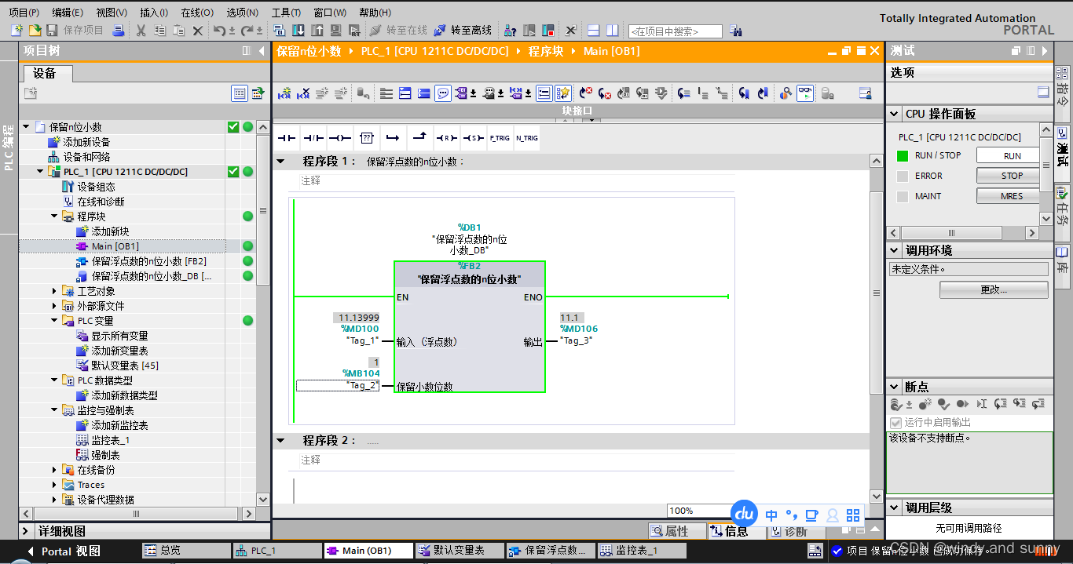Click the save project icon
This screenshot has height=564, width=1073.
(52, 31)
